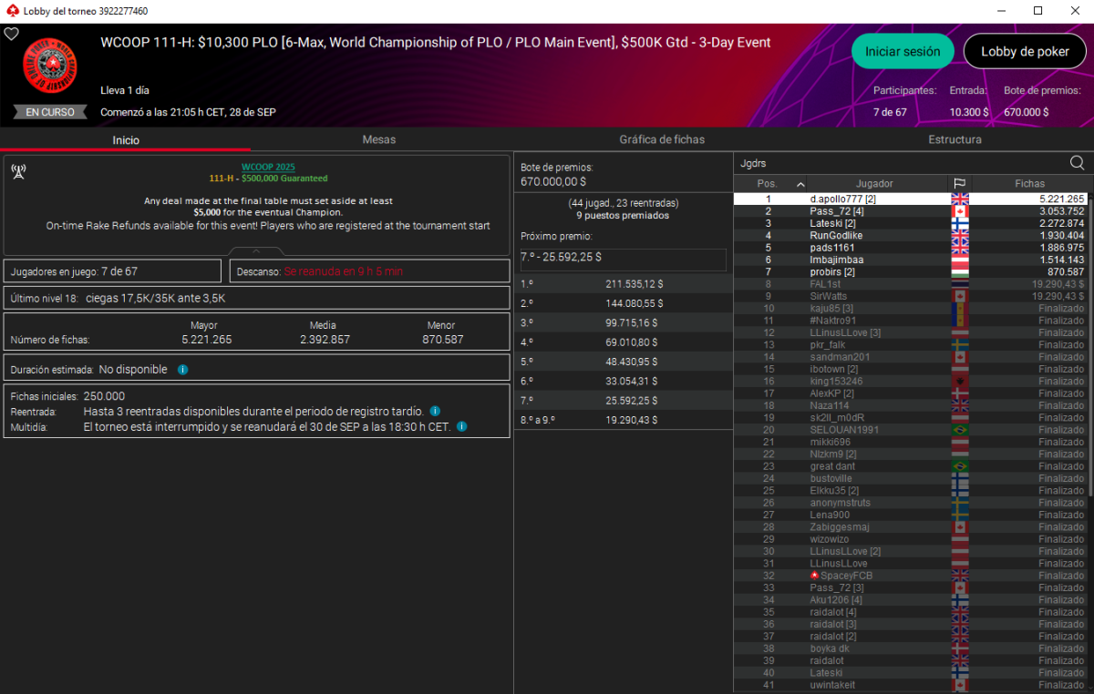Select player Pass_72 [4]
1094x694 pixels.
(911, 211)
